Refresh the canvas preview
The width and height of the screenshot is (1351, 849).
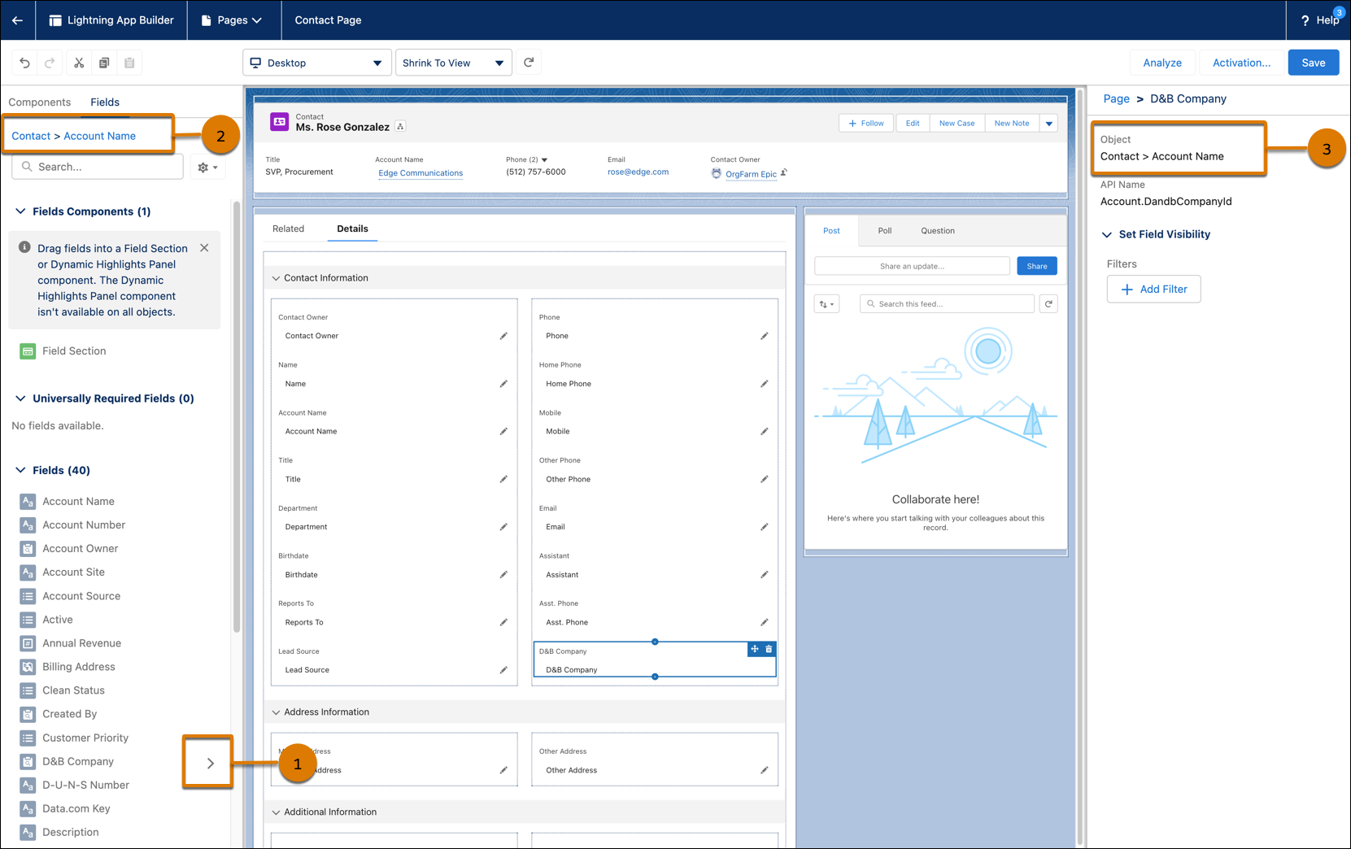pyautogui.click(x=529, y=63)
